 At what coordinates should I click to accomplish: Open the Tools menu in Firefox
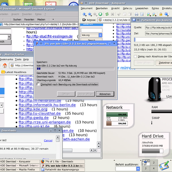tap(18, 59)
